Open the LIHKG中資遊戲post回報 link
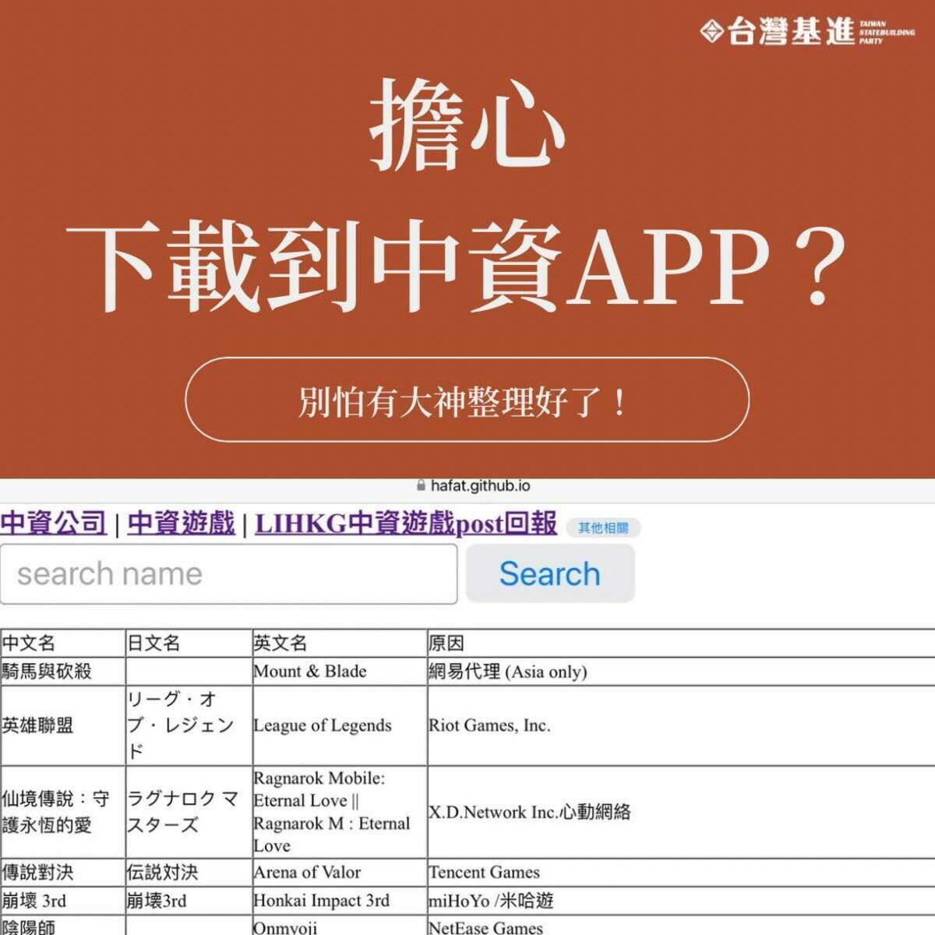The height and width of the screenshot is (935, 935). (x=406, y=523)
